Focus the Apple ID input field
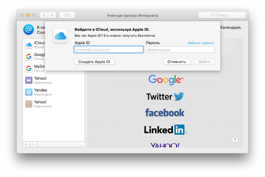The width and height of the screenshot is (265, 177). pyautogui.click(x=109, y=50)
